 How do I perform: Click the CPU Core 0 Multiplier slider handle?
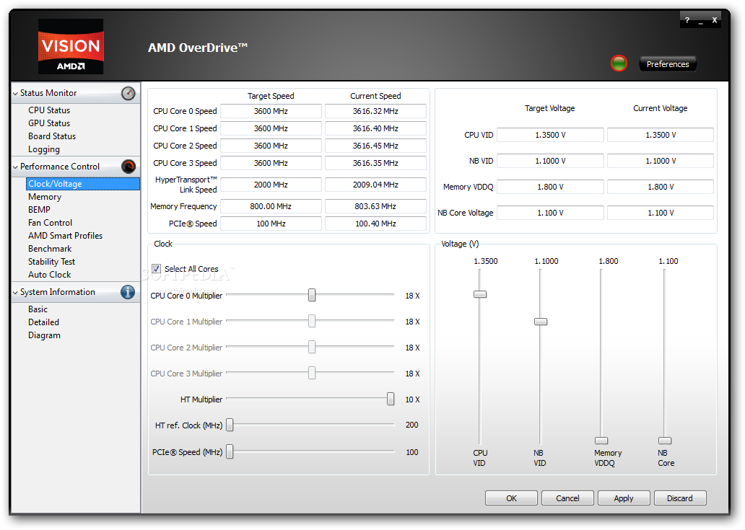point(312,295)
